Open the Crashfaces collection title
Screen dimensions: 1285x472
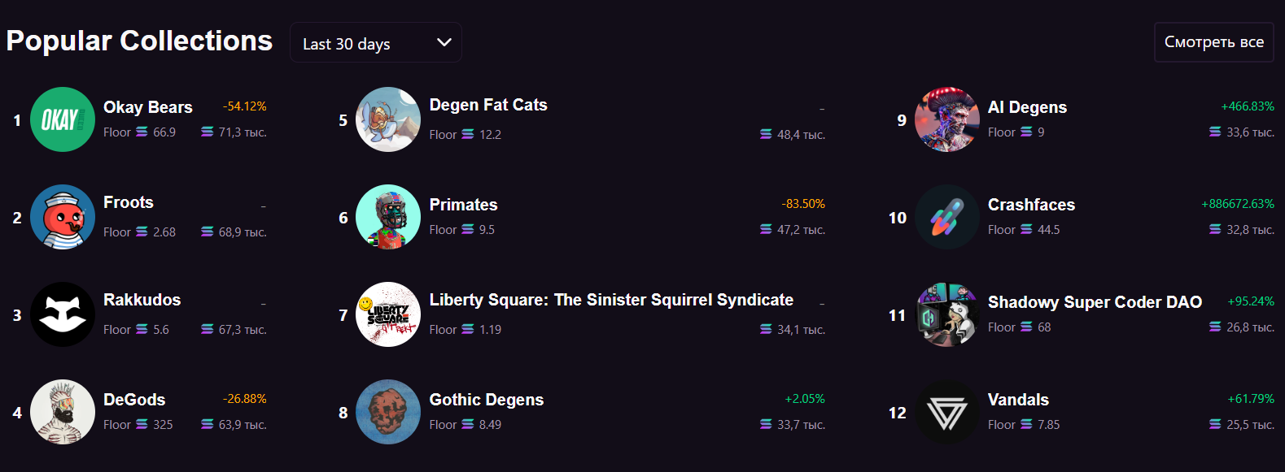pos(1031,205)
